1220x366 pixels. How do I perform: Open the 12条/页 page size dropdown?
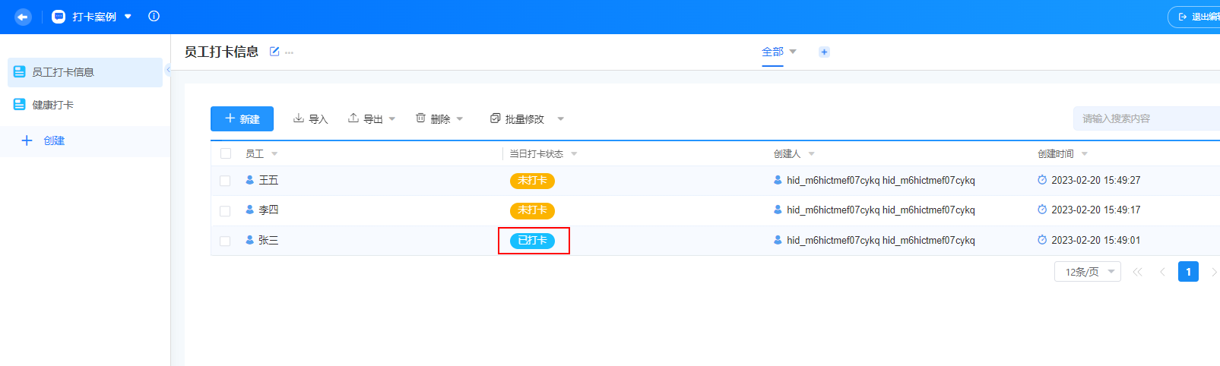click(1088, 272)
